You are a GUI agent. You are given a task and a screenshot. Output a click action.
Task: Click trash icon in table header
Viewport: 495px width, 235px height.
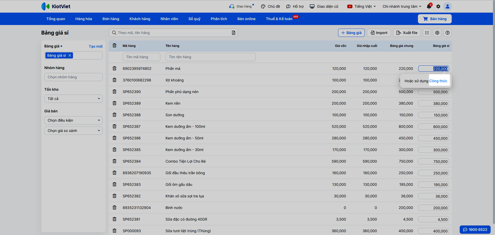point(114,46)
